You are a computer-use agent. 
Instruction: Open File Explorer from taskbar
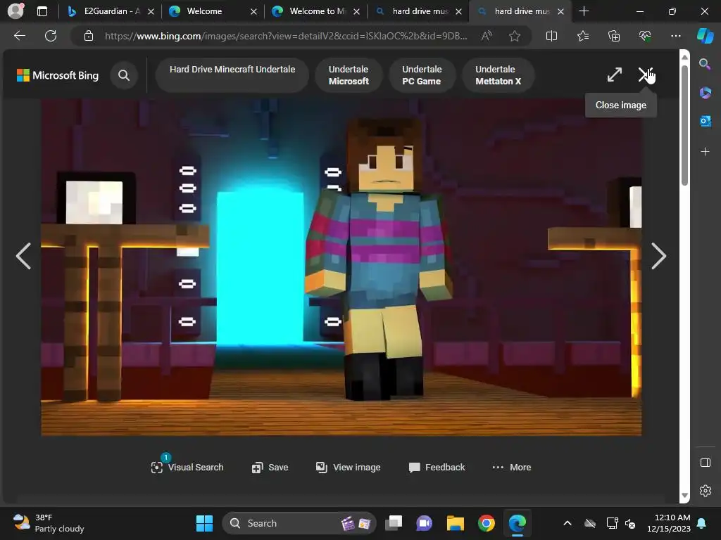tap(456, 523)
